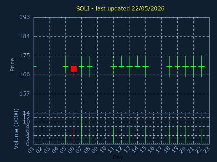Viewport: 217px width, 162px height.
Task: Click the red volume bar on day 06
Action: click(x=74, y=136)
